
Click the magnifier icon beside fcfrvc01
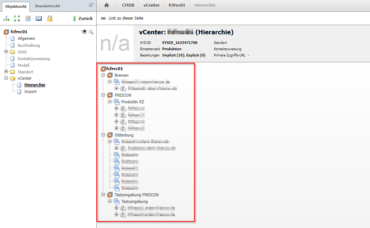click(91, 32)
